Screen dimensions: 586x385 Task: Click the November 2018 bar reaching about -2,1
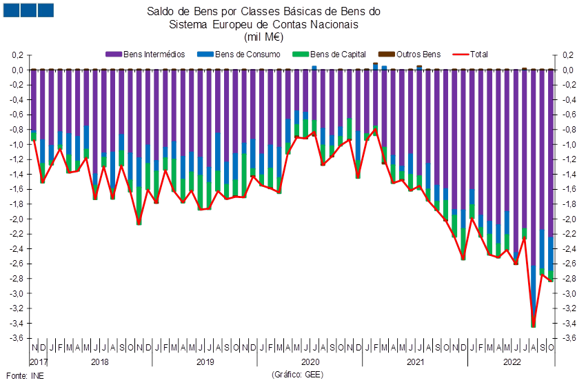point(139,147)
